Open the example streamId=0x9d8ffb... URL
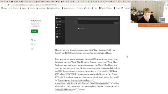 coord(82,83)
